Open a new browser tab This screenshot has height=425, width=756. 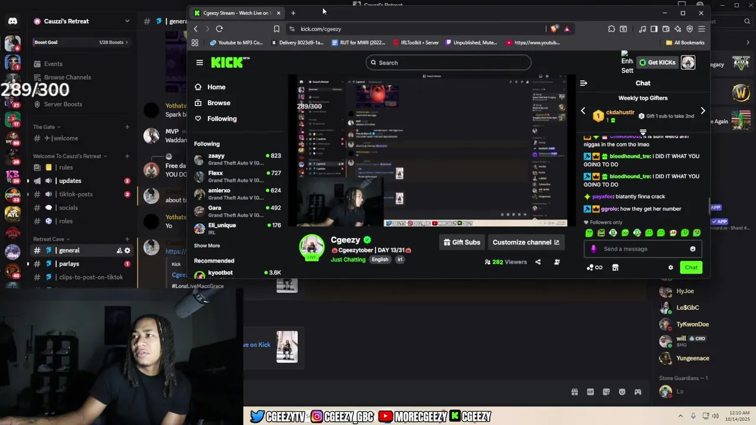coord(293,13)
